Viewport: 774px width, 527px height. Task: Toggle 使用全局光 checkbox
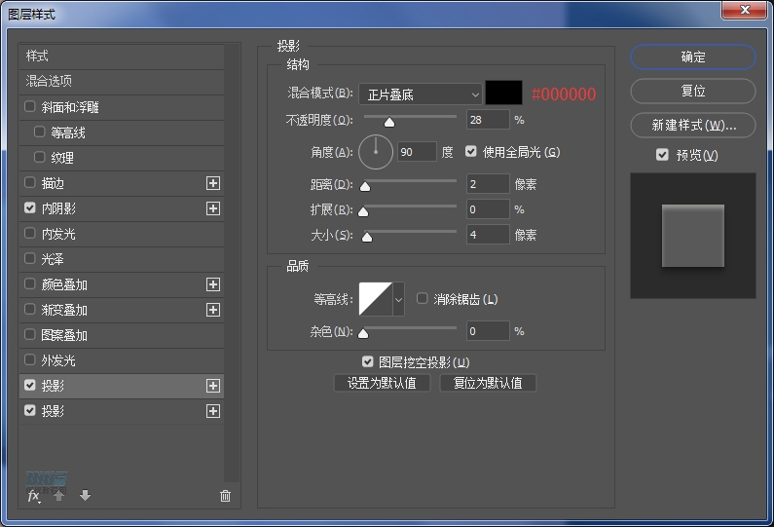click(x=471, y=152)
